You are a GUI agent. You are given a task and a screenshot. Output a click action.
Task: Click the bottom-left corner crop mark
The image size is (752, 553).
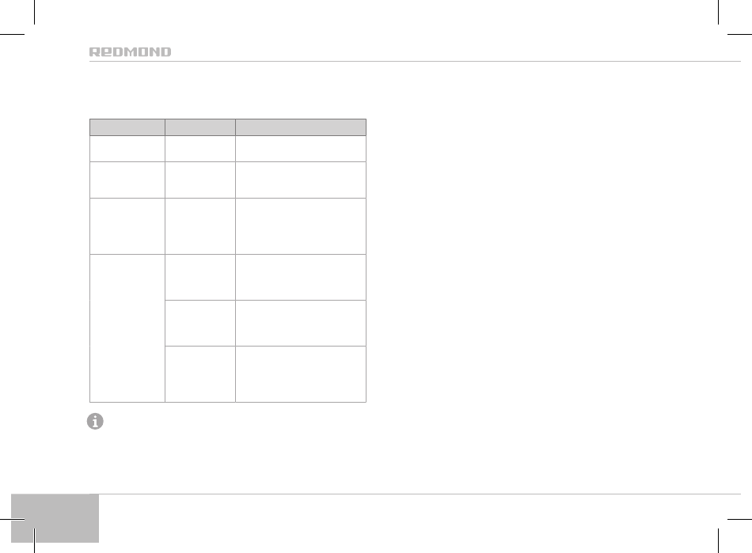click(x=24, y=529)
